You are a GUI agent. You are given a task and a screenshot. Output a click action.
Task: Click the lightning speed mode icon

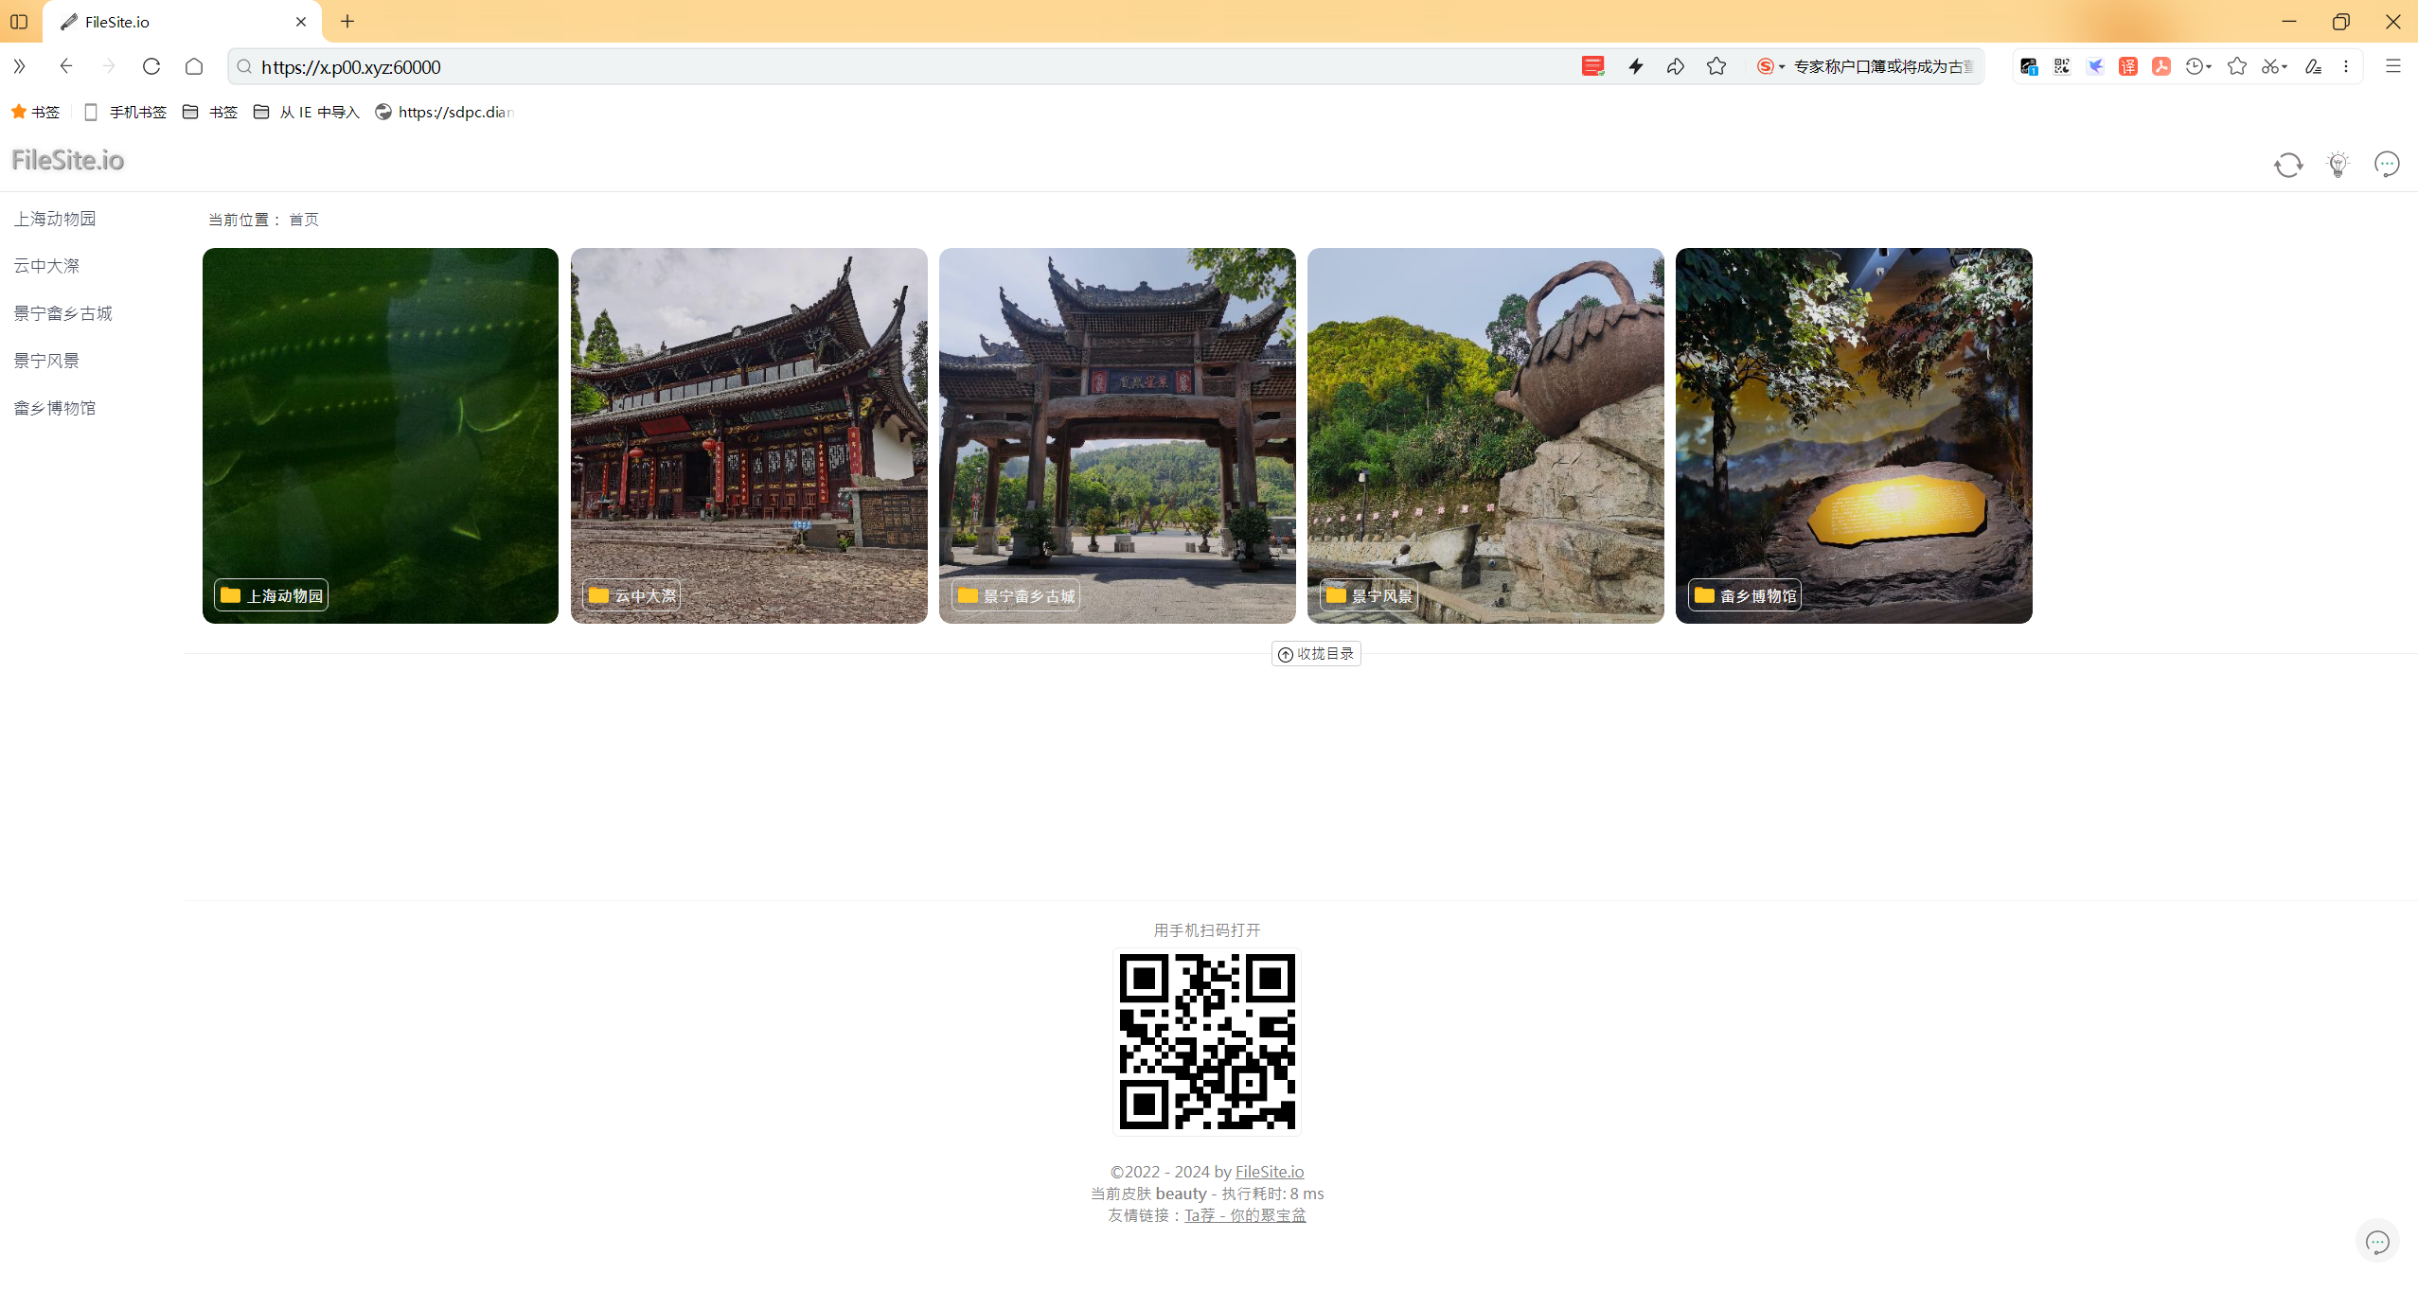pos(1635,66)
